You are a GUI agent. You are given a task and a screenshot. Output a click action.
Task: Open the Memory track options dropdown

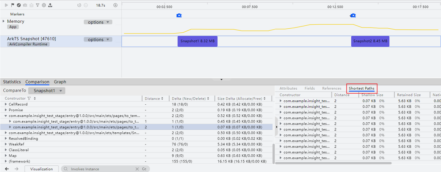98,22
